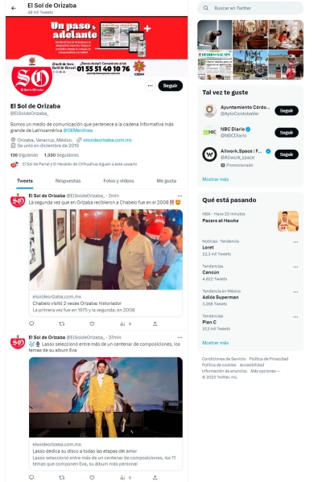Click the Buscar en Twitter search field
This screenshot has height=482, width=322.
point(250,8)
